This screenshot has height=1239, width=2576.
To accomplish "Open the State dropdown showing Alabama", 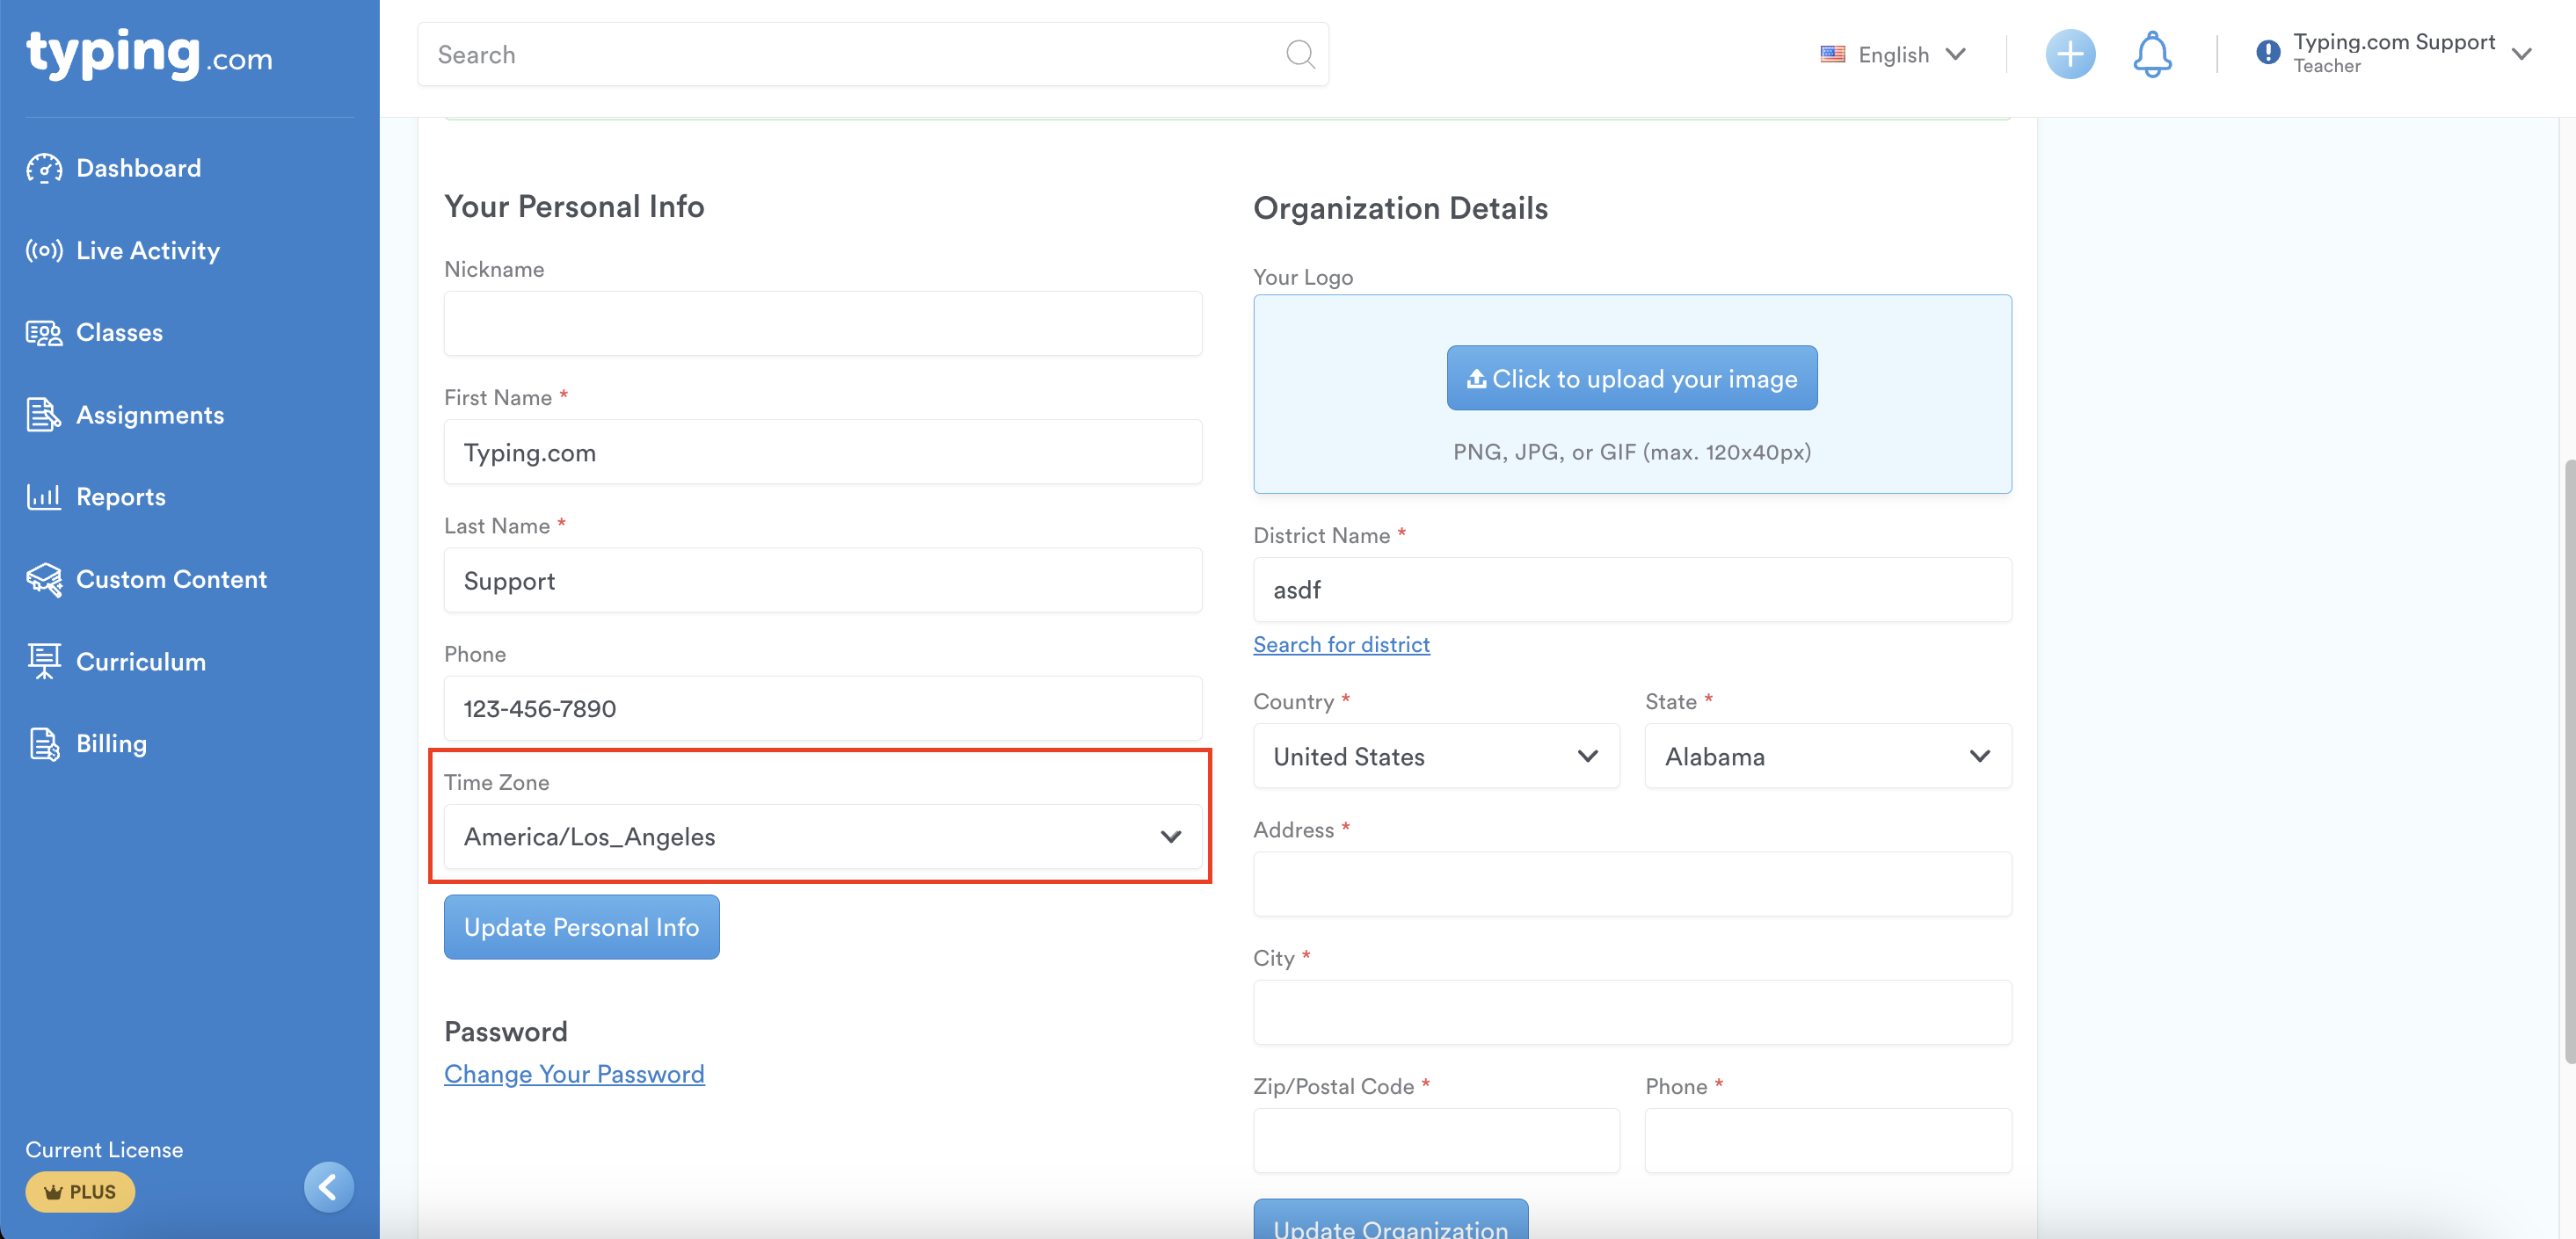I will click(1827, 757).
